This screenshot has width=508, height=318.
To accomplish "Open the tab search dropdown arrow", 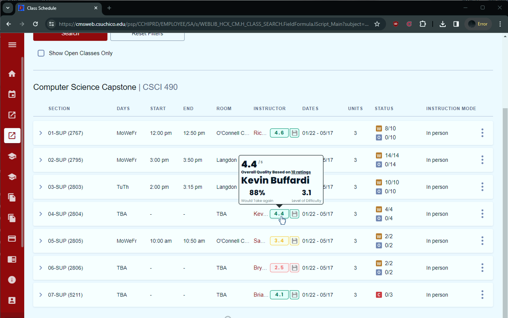I will pos(8,8).
